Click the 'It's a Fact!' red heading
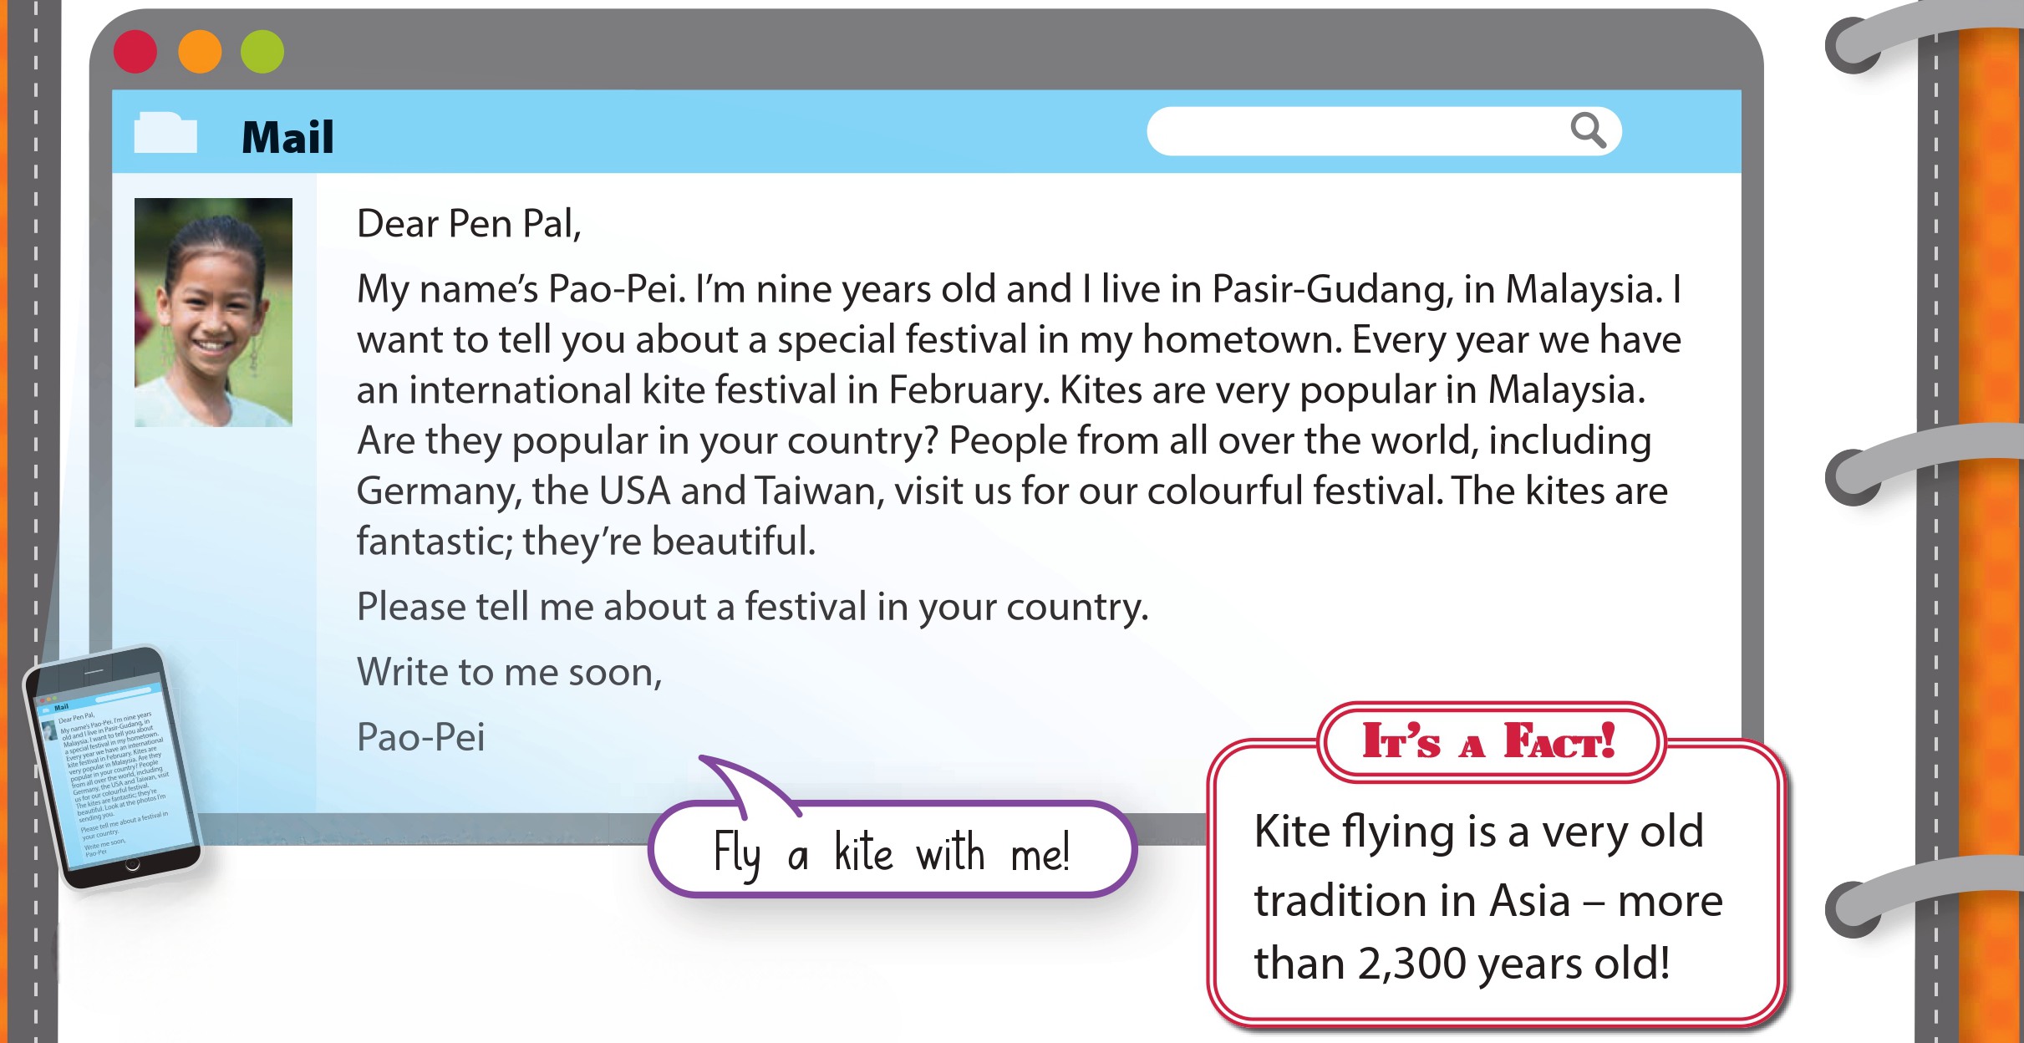Image resolution: width=2024 pixels, height=1043 pixels. tap(1489, 741)
